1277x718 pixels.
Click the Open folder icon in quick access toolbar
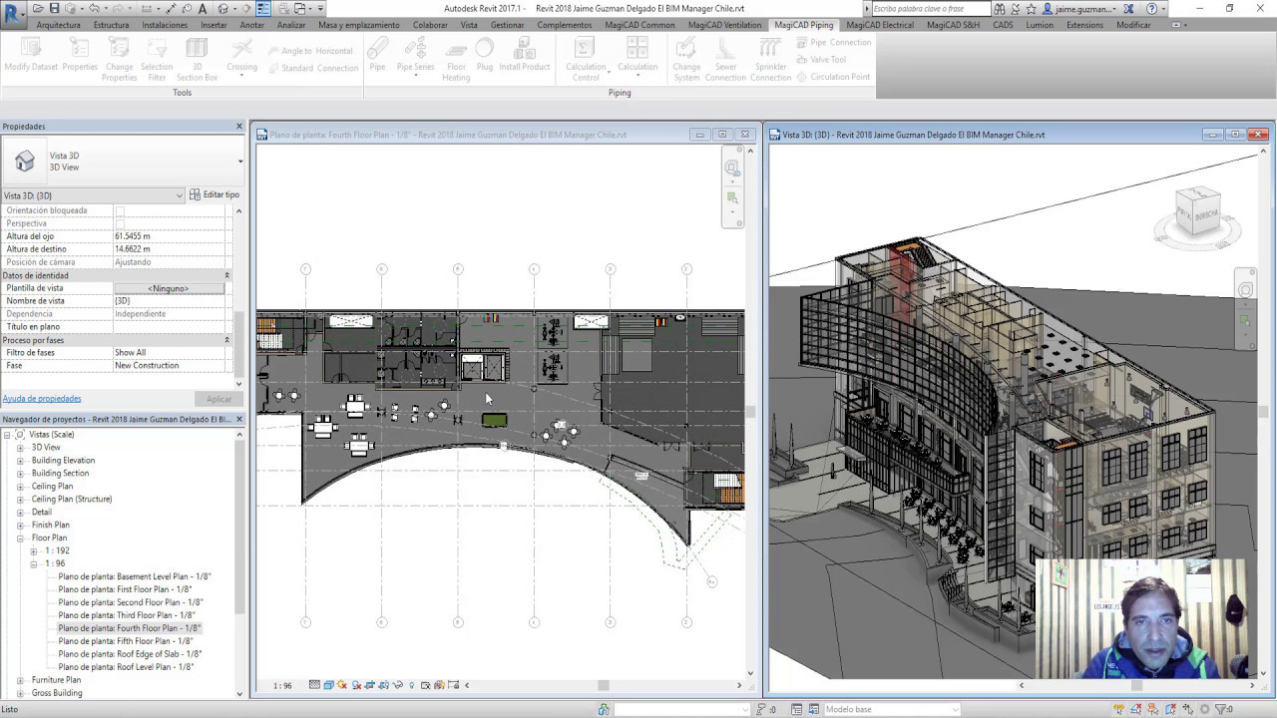click(38, 8)
